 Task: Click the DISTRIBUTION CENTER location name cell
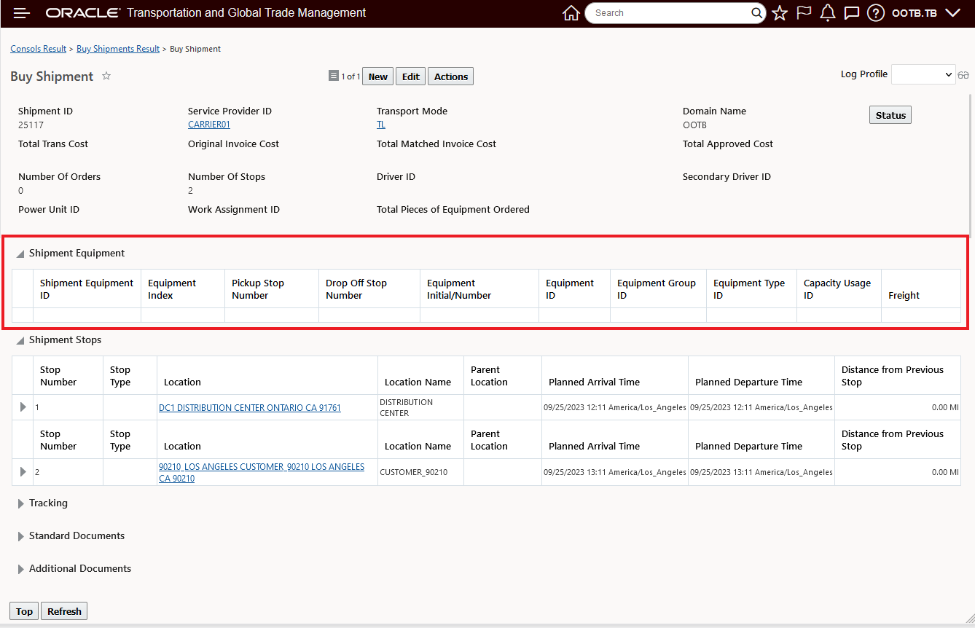[x=420, y=407]
